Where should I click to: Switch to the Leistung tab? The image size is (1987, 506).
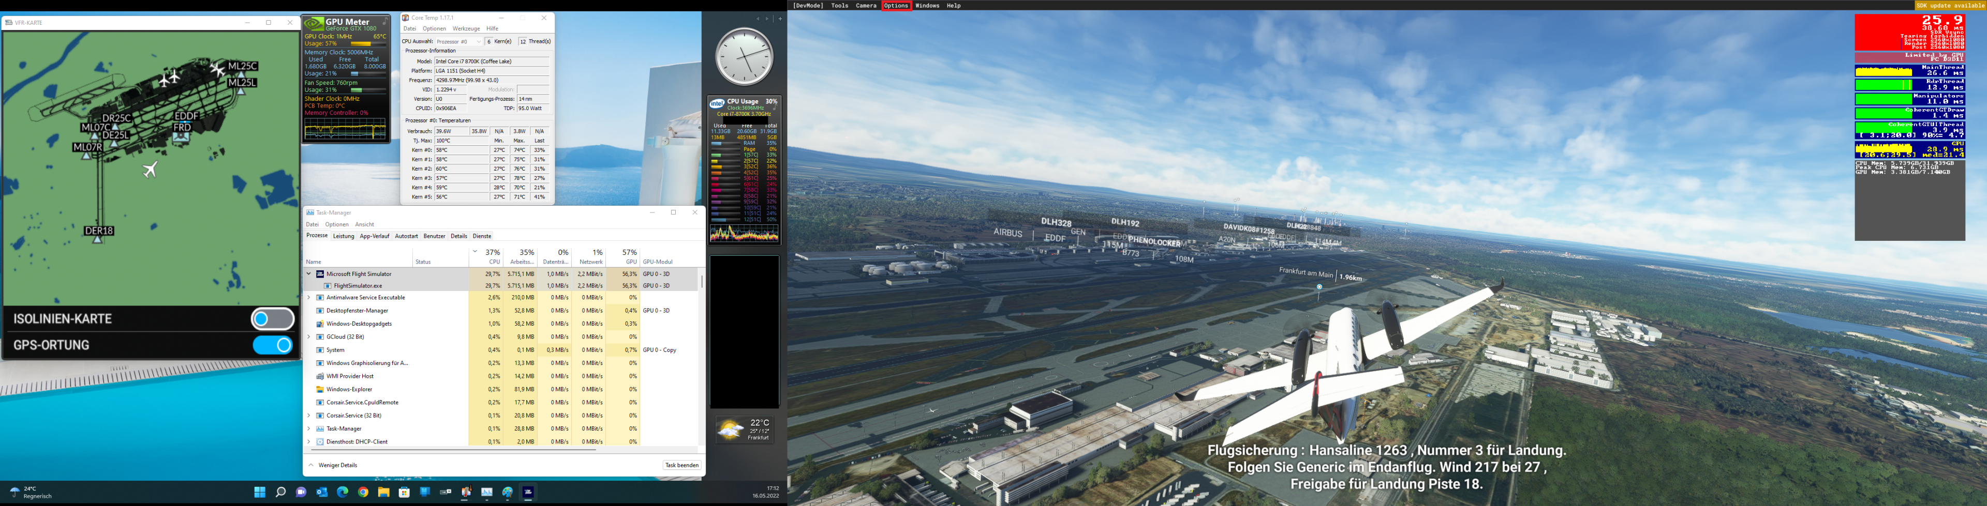(343, 236)
